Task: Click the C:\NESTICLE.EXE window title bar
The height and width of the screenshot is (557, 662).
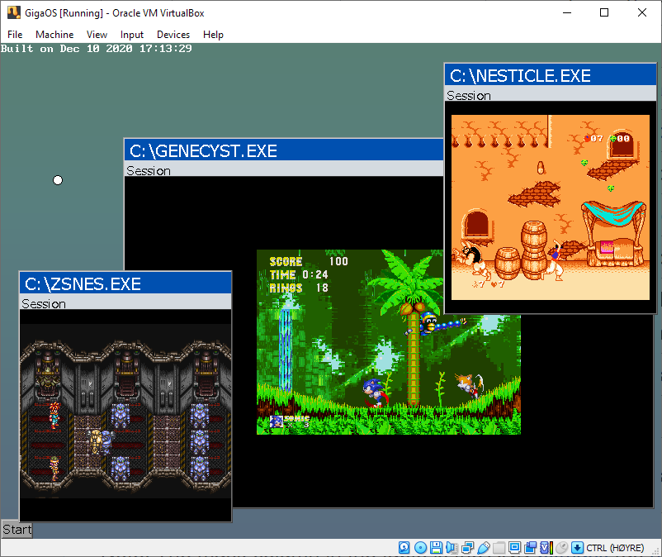Action: point(551,75)
